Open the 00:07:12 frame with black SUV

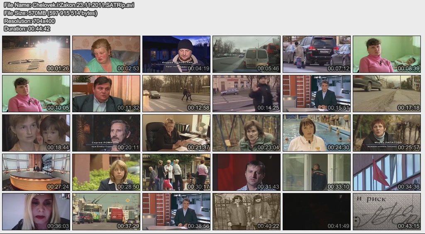(x=317, y=54)
